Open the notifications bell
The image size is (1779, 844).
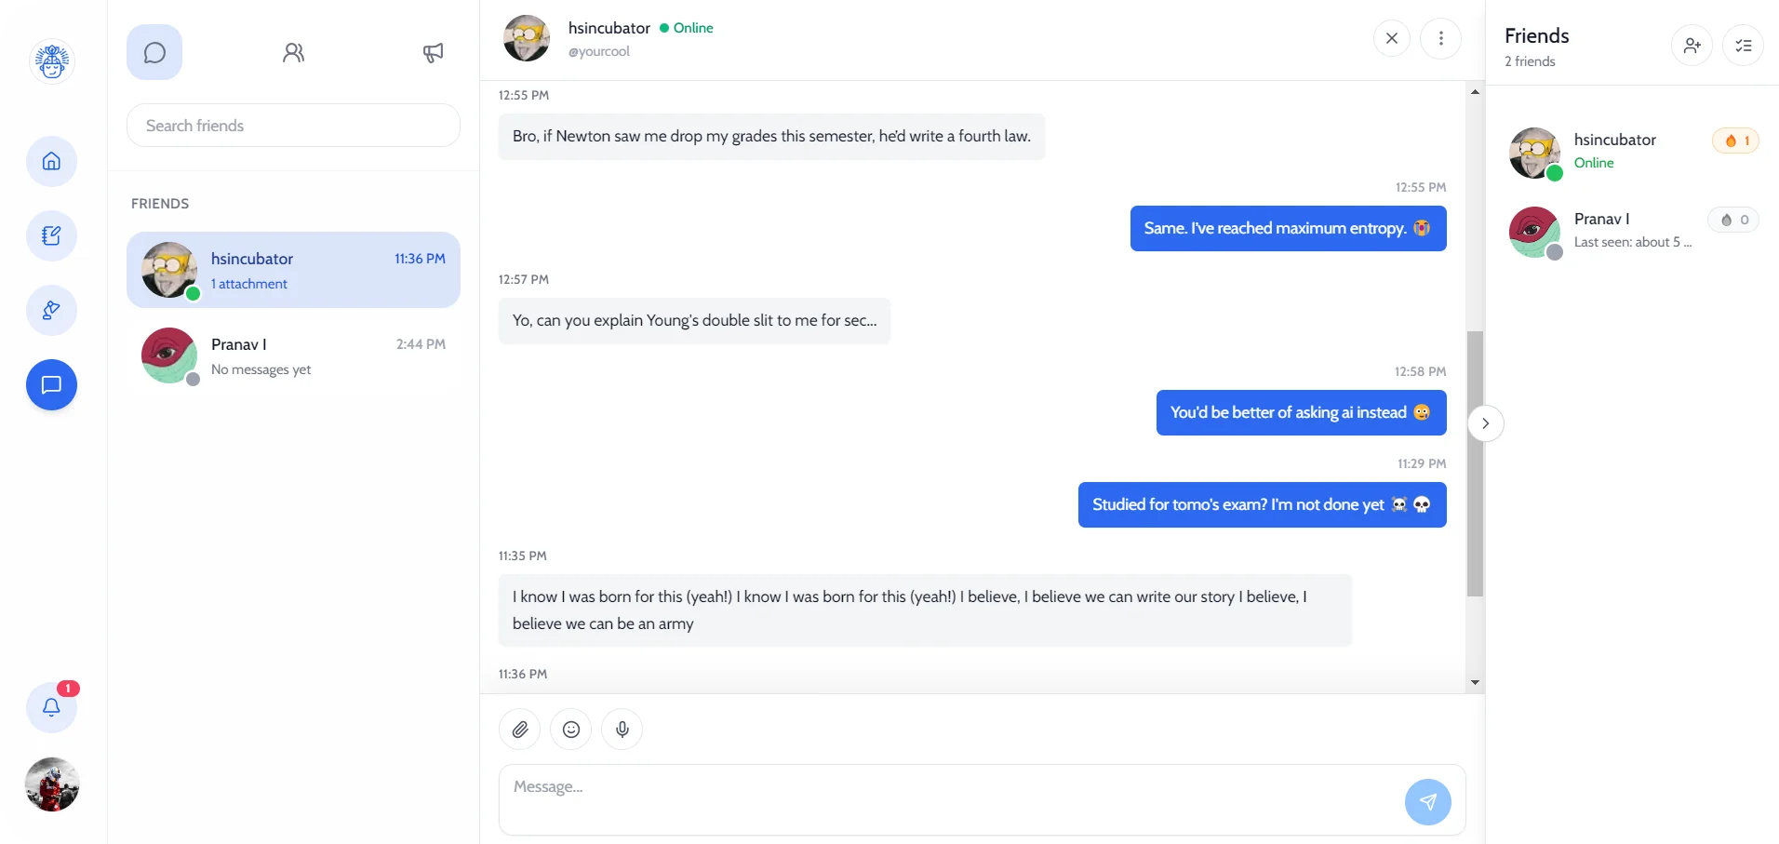51,707
